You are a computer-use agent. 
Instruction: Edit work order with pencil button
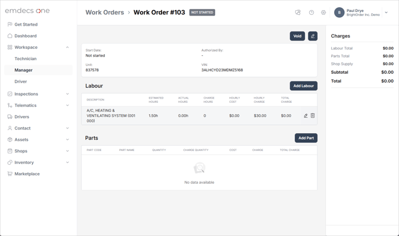(313, 36)
